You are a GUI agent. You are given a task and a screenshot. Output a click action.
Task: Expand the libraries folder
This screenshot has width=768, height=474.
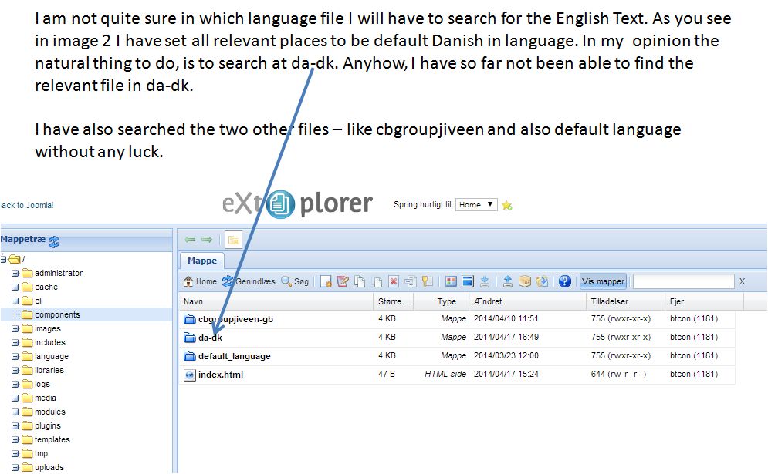[x=15, y=370]
